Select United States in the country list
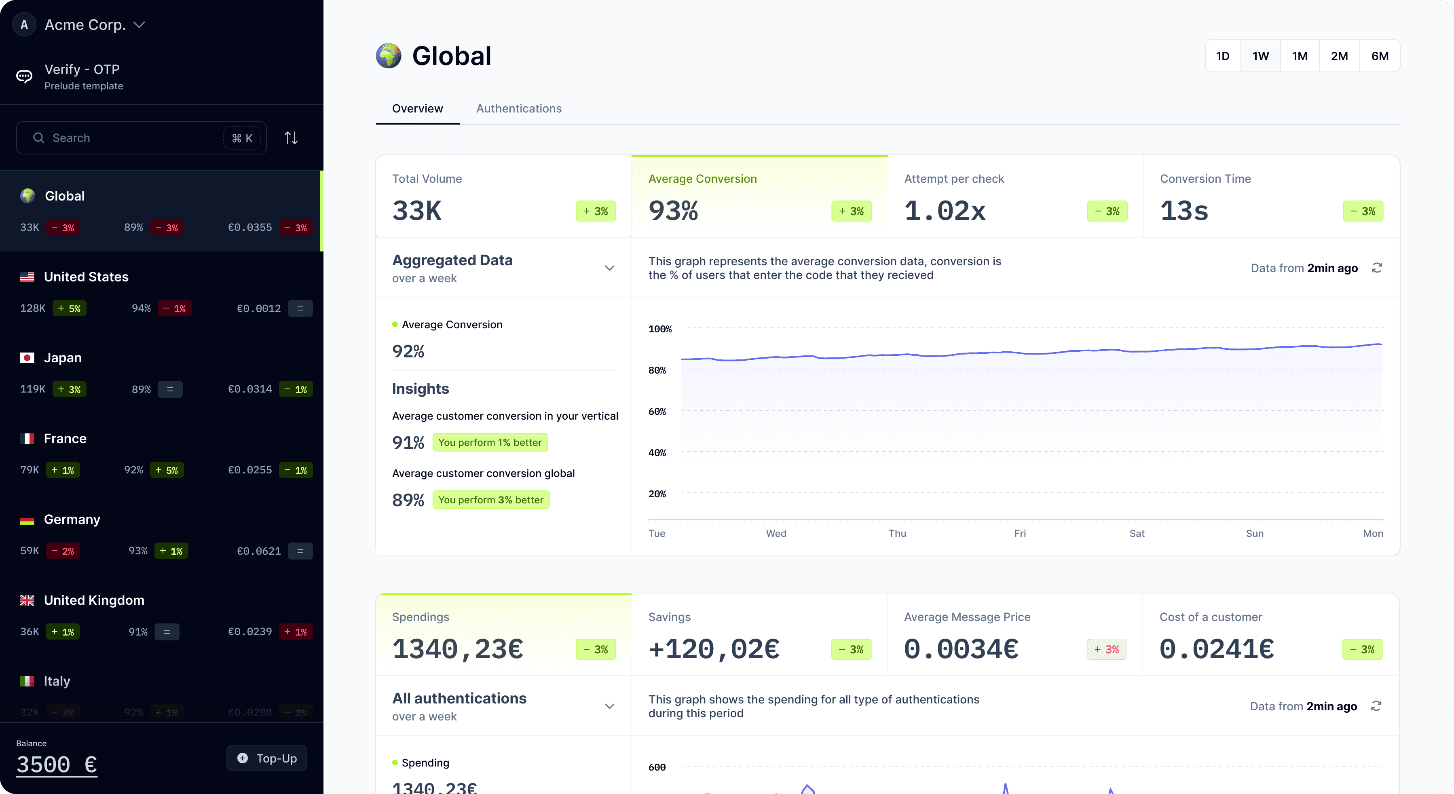The width and height of the screenshot is (1454, 794). pos(161,292)
